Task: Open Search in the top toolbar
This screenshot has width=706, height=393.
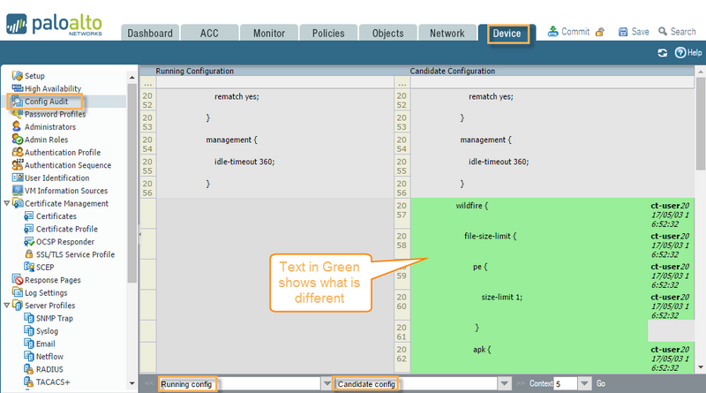Action: pos(677,32)
